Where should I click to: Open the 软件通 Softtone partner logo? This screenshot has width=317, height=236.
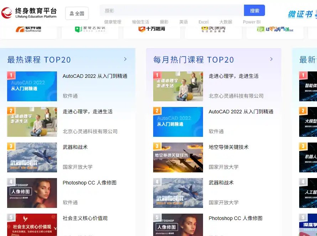(28, 29)
